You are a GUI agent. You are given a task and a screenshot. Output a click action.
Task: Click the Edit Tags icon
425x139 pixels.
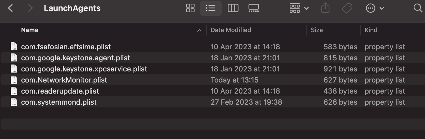coord(347,8)
